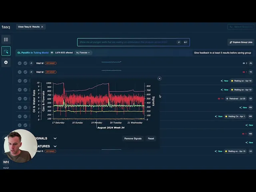Click the SA assignee avatar
This screenshot has height=192, width=256.
click(251, 99)
